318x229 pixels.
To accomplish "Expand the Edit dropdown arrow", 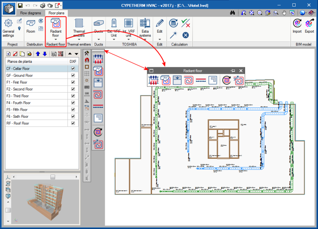I will 159,40.
